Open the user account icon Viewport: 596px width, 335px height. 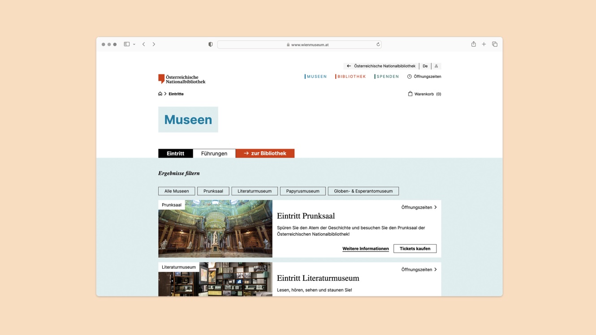(x=436, y=66)
